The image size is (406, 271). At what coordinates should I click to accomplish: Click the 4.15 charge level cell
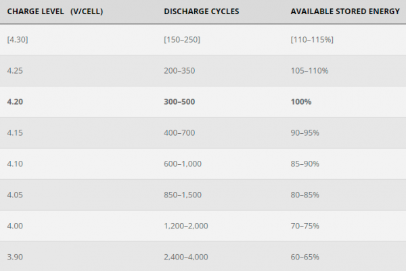click(x=15, y=132)
